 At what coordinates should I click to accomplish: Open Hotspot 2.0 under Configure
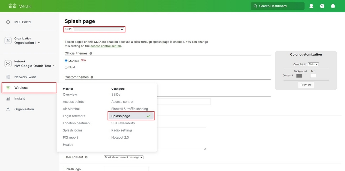[x=120, y=137]
